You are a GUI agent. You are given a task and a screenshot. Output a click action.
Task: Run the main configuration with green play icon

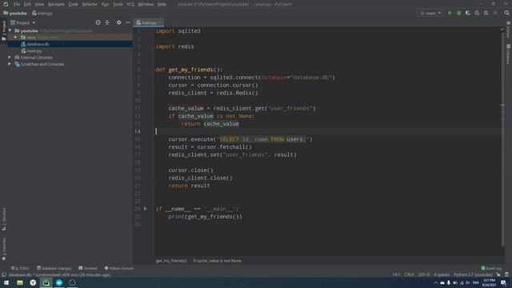(450, 13)
